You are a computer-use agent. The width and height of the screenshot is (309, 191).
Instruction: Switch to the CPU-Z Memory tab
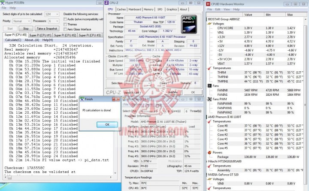pyautogui.click(x=148, y=9)
